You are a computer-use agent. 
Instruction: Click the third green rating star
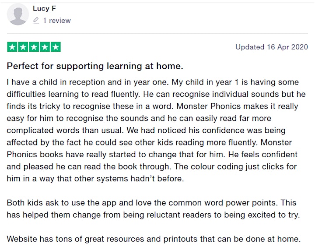[34, 47]
